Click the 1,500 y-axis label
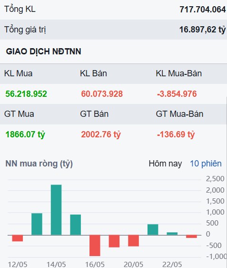Viewport: 227px width, 268px height. point(215,201)
